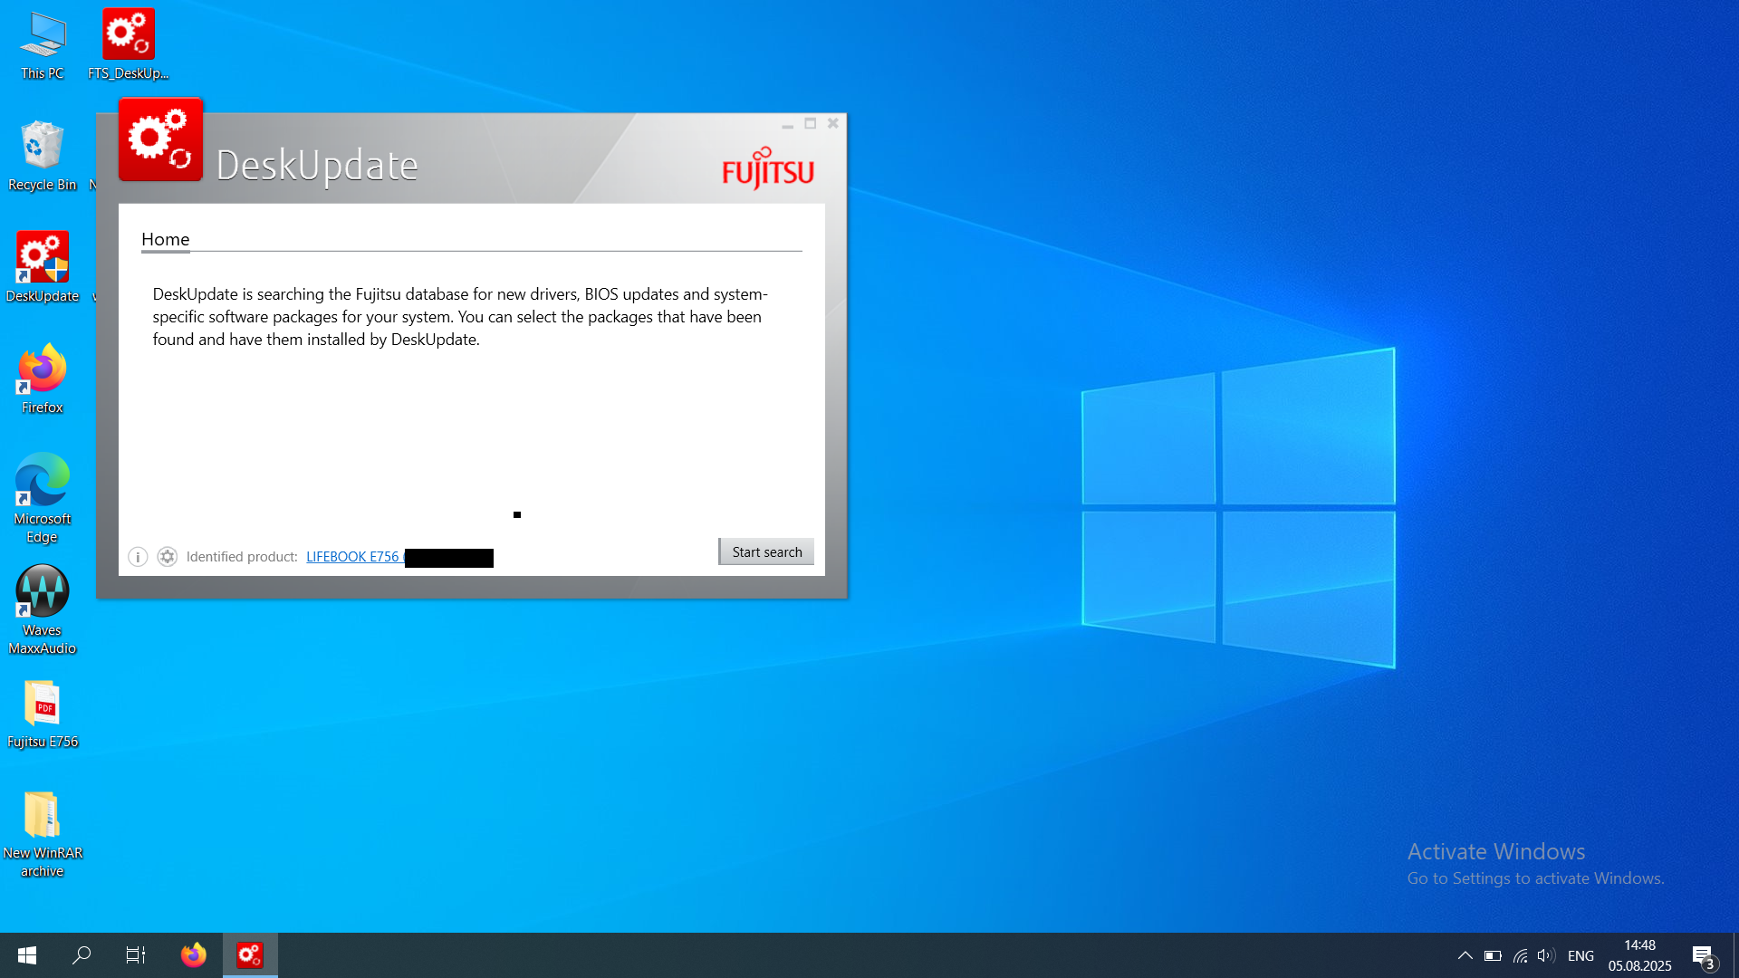
Task: Close the DeskUpdate window
Action: [833, 124]
